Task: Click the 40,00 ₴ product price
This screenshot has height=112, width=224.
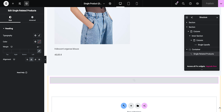Action: click(58, 55)
